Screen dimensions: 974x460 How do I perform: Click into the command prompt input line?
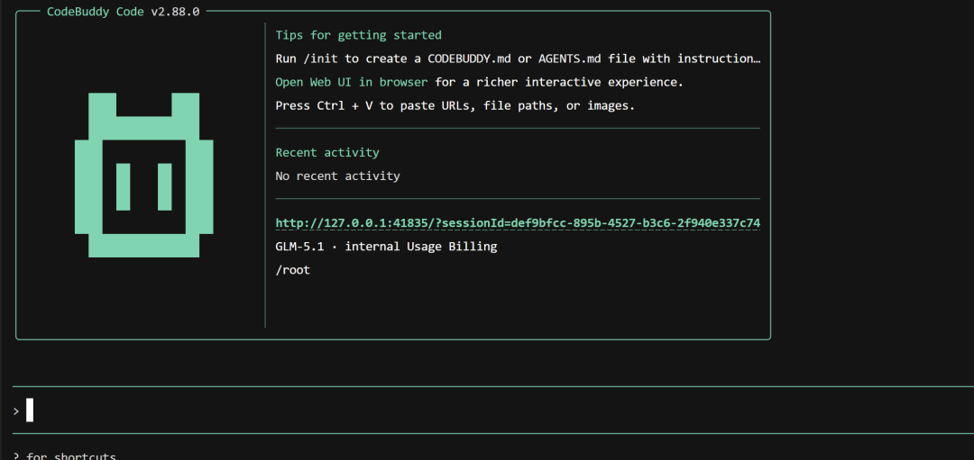click(x=493, y=410)
